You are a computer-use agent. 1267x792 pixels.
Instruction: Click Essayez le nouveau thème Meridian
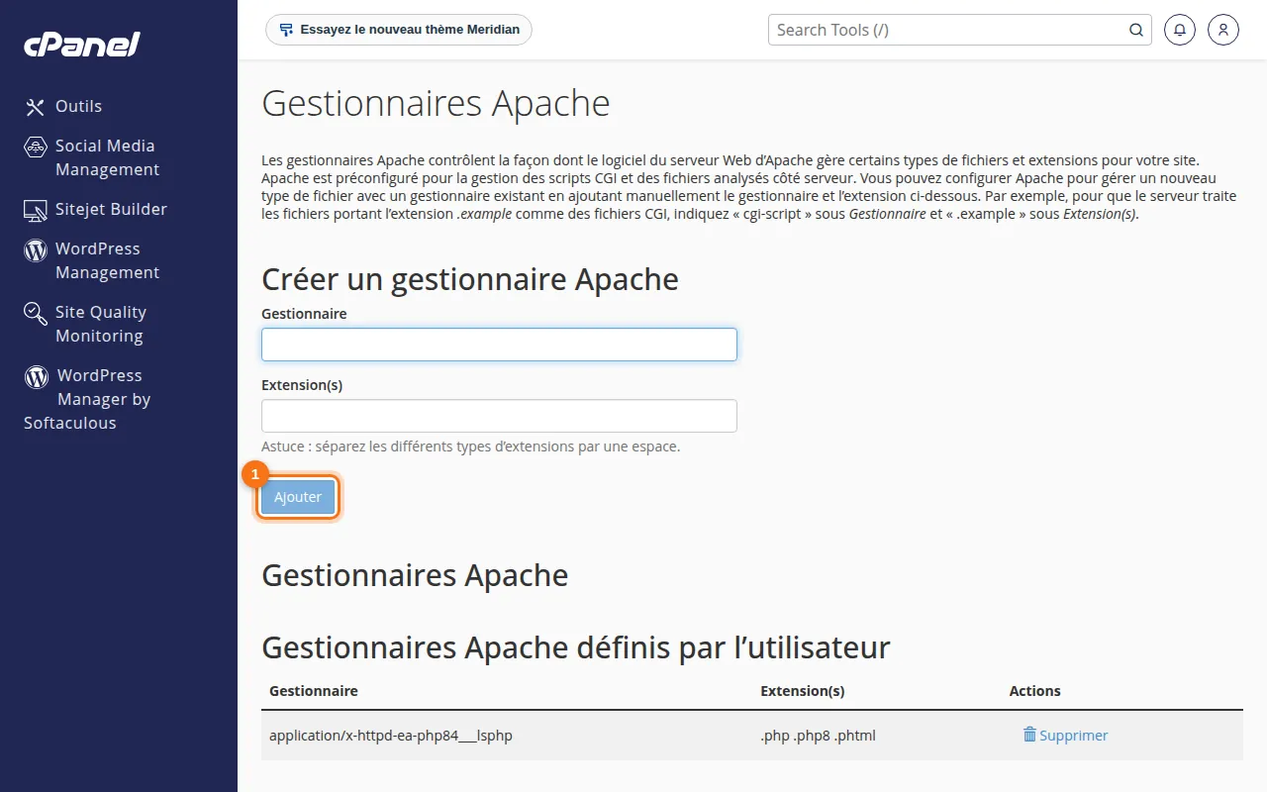[399, 30]
